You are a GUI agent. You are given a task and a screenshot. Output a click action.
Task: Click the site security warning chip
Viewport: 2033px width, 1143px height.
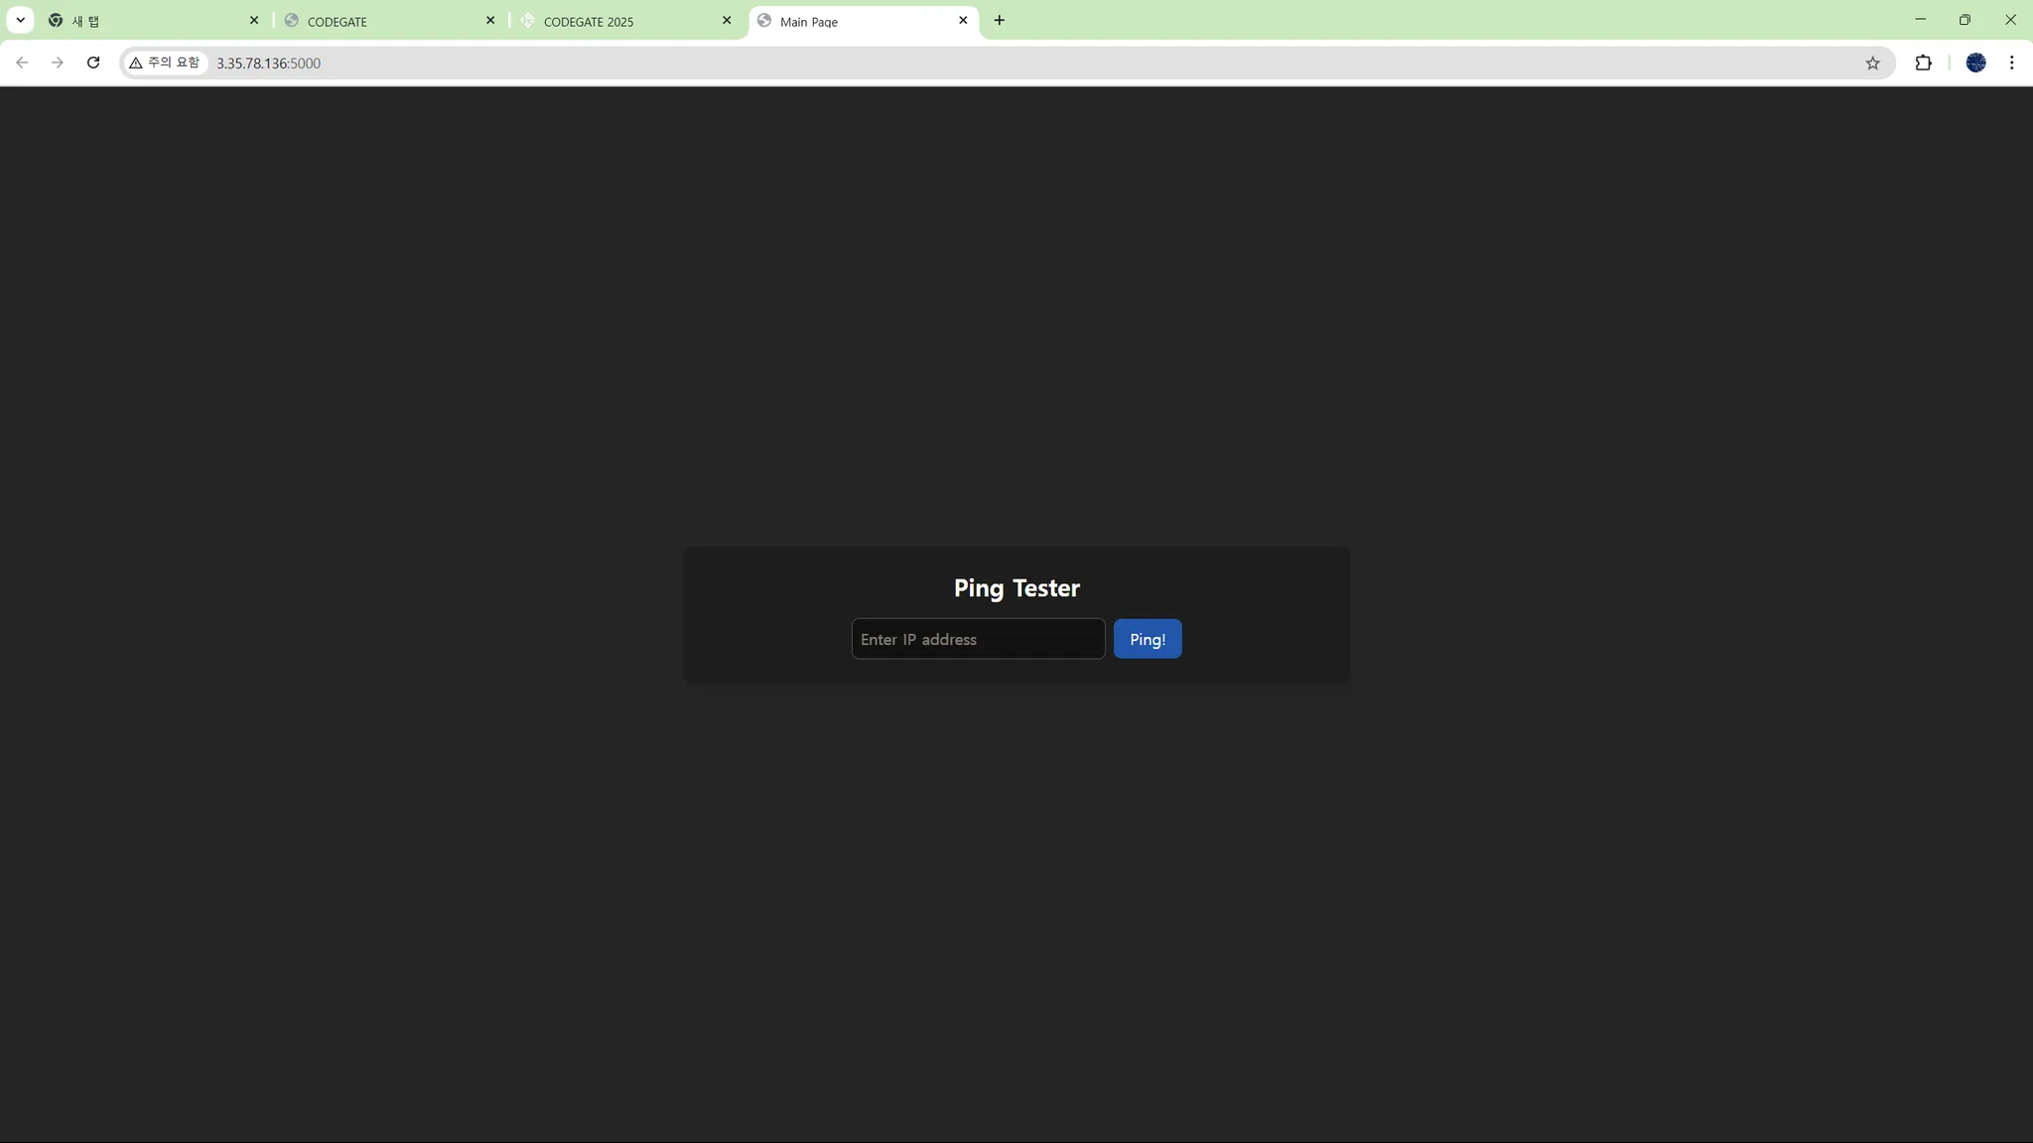coord(165,63)
